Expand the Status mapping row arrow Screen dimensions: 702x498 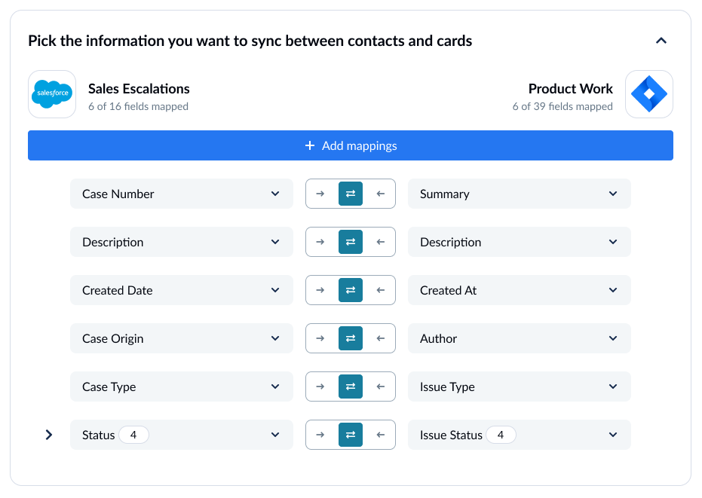tap(49, 435)
